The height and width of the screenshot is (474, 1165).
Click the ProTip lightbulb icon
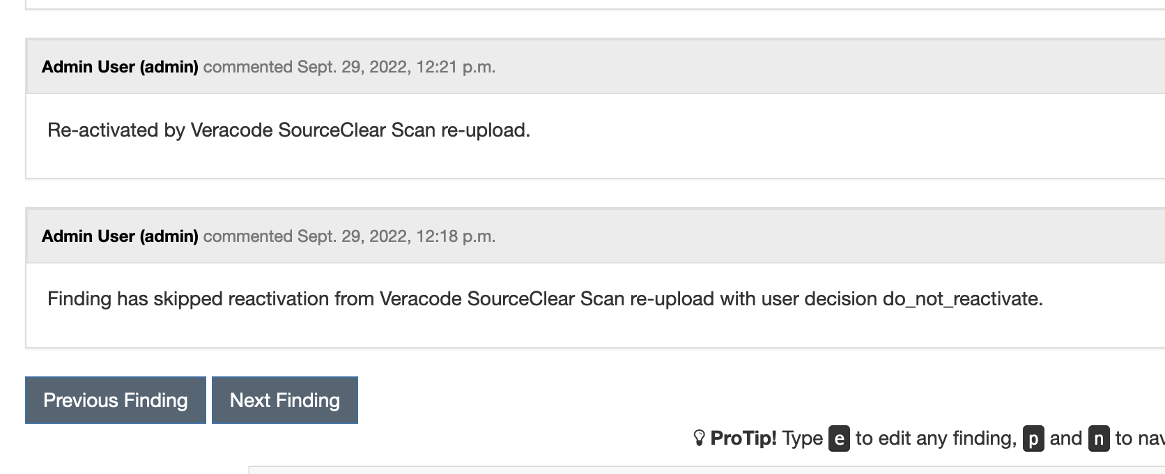pos(699,438)
